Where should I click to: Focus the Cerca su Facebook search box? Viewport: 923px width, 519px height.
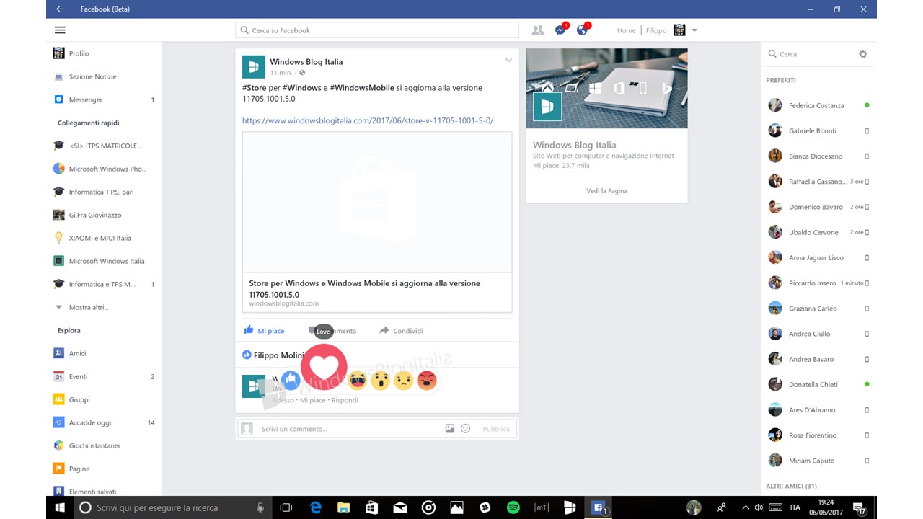[377, 30]
